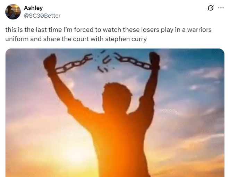Click the raised right fist in image
Image resolution: width=229 pixels, height=177 pixels.
154,60
